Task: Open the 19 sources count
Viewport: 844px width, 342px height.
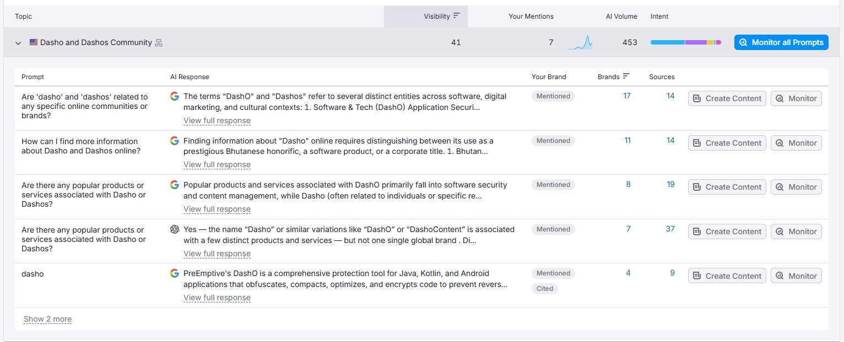Action: (x=670, y=184)
